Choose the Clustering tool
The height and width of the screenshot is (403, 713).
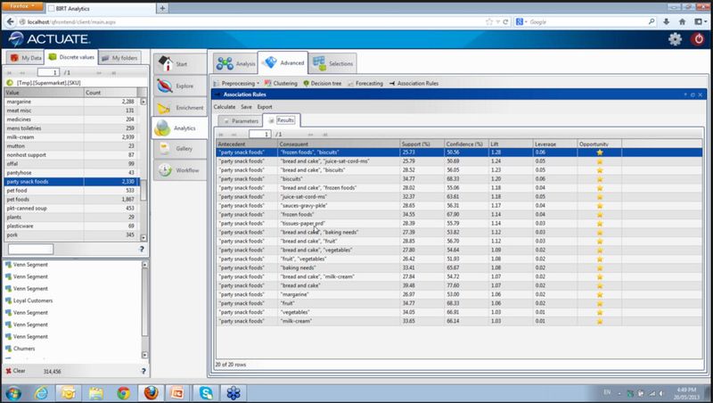click(281, 83)
